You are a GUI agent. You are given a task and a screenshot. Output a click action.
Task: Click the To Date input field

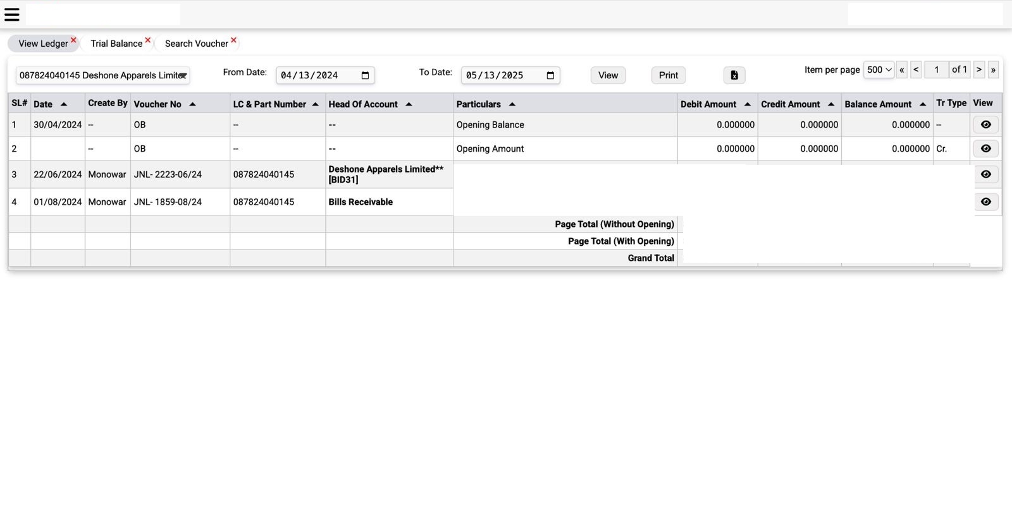(510, 75)
